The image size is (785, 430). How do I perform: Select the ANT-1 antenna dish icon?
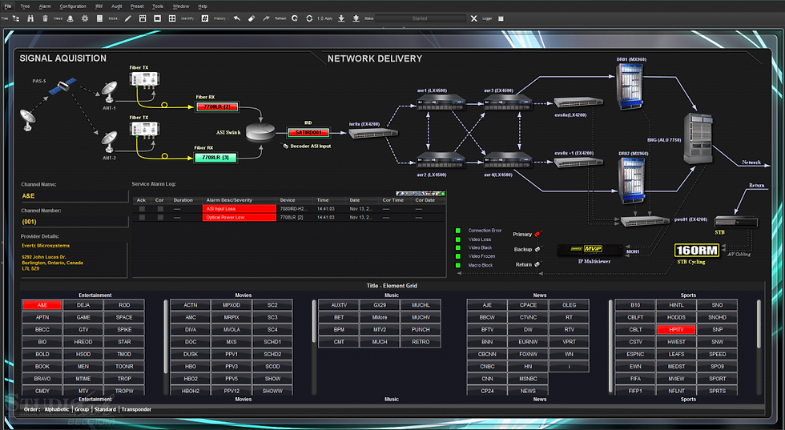coord(109,91)
